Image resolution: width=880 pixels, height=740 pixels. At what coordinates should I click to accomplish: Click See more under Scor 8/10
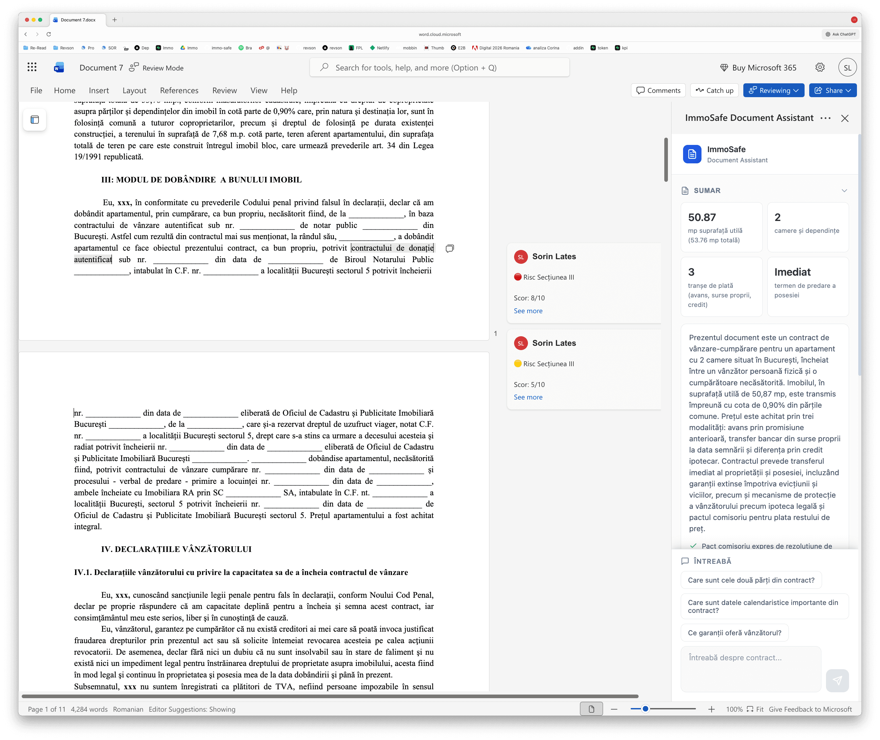click(528, 311)
